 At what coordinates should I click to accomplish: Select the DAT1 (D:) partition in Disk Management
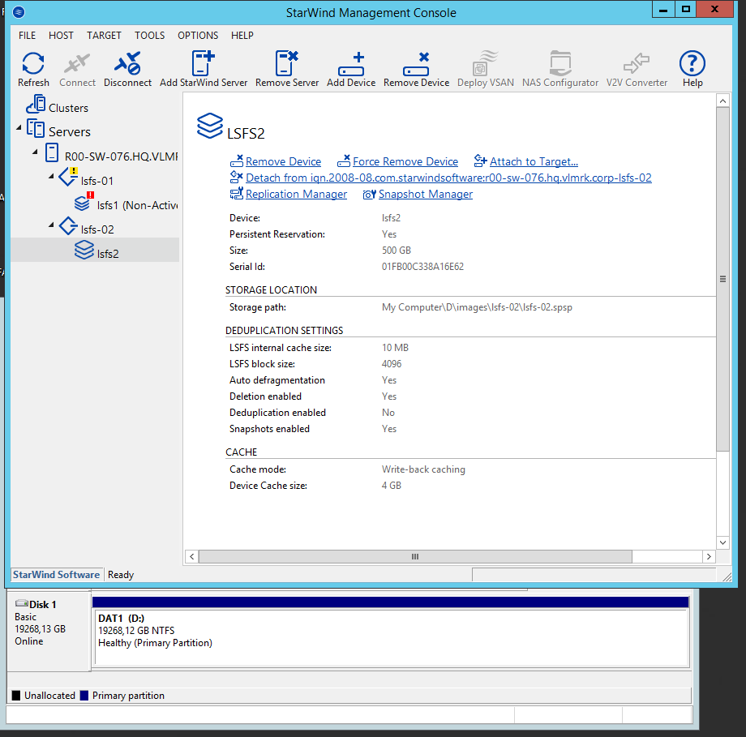(x=391, y=636)
